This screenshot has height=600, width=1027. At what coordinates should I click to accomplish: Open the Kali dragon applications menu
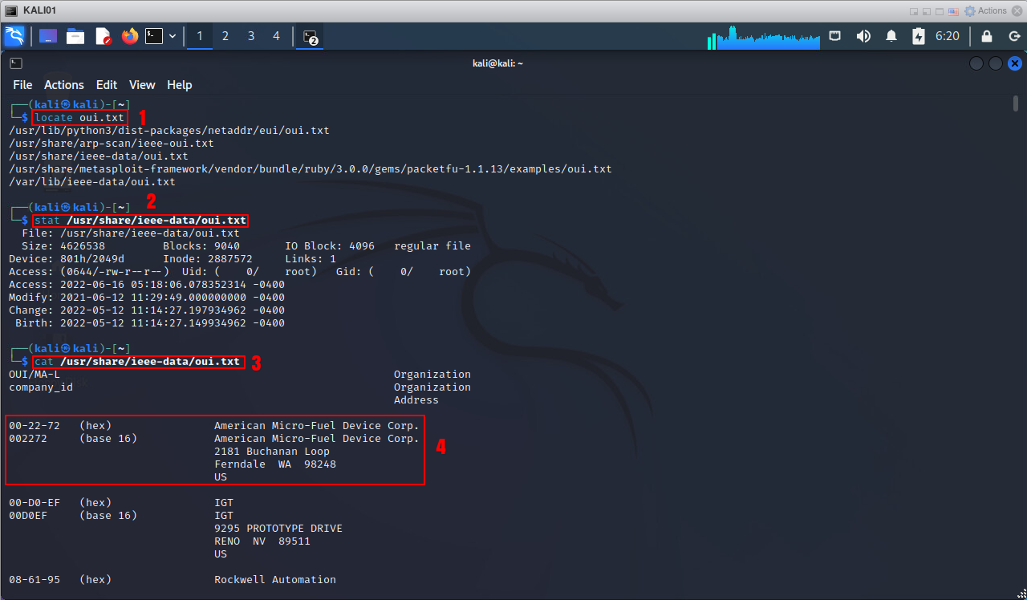(x=14, y=36)
